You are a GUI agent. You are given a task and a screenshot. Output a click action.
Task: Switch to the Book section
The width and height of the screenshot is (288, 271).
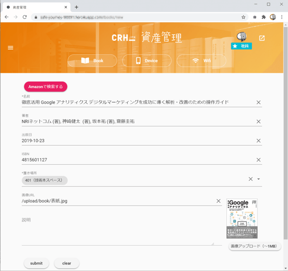(x=92, y=60)
